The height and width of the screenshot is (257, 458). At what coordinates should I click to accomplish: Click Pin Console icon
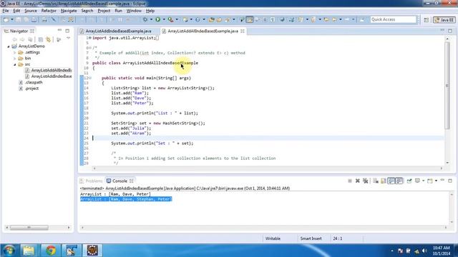[409, 181]
